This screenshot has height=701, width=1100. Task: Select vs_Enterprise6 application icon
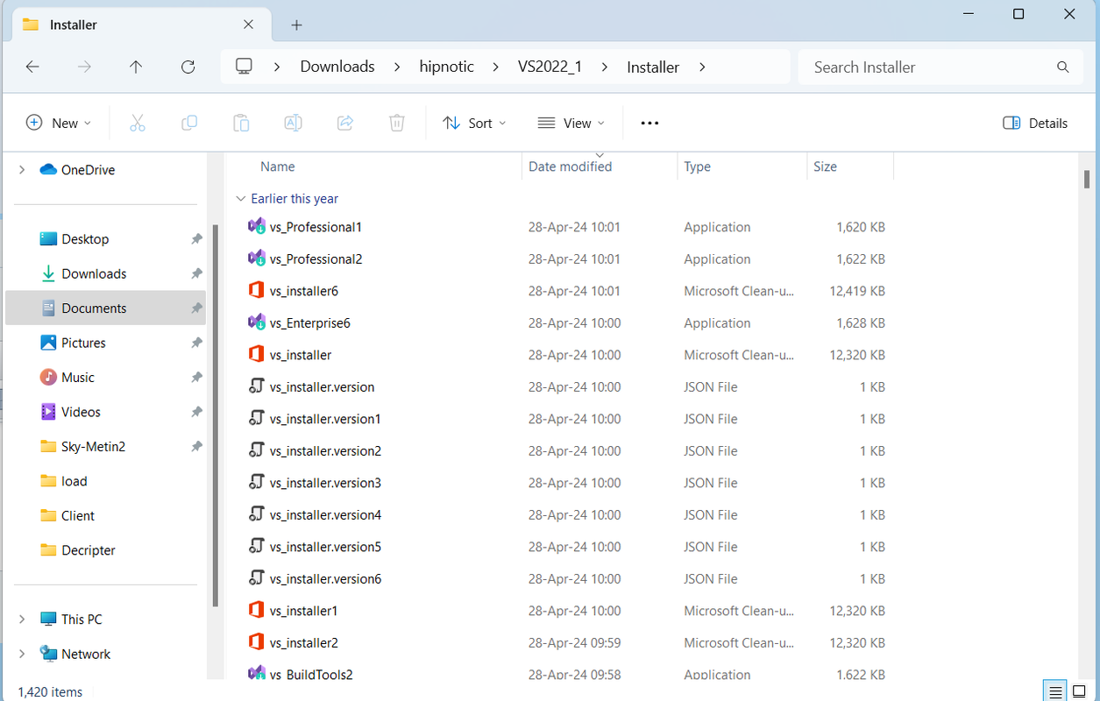[256, 322]
